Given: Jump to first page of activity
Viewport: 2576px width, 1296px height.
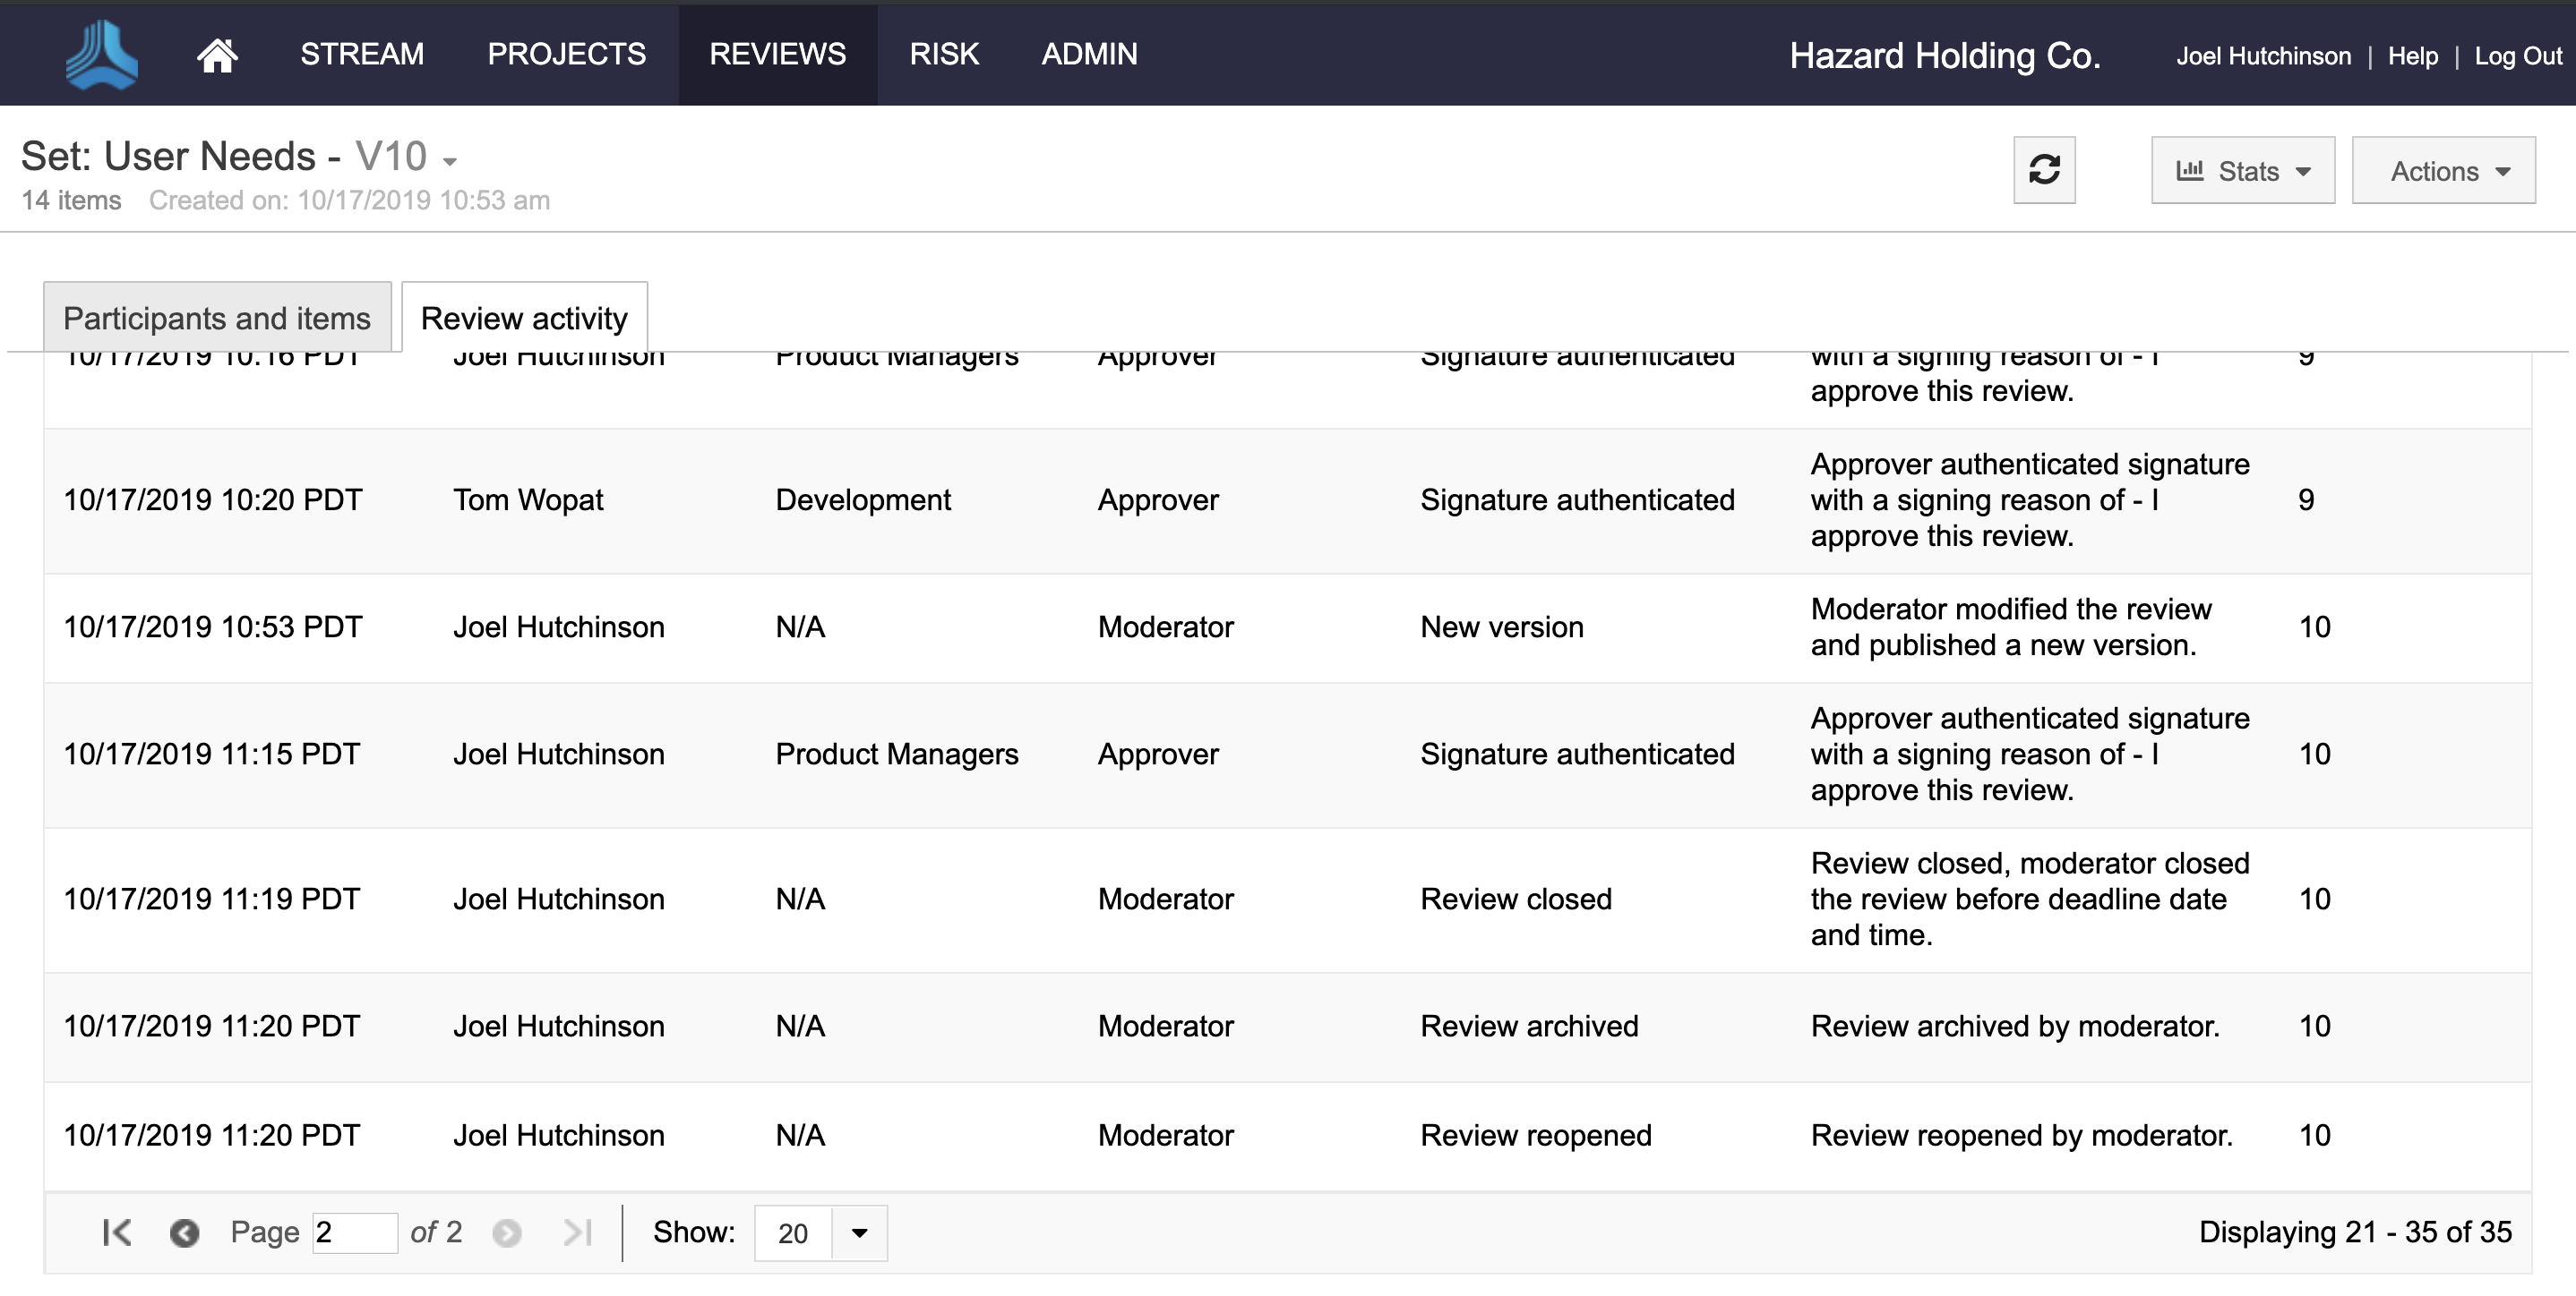Looking at the screenshot, I should tap(117, 1232).
